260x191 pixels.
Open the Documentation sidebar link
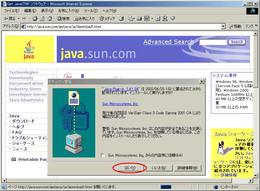pos(26,83)
